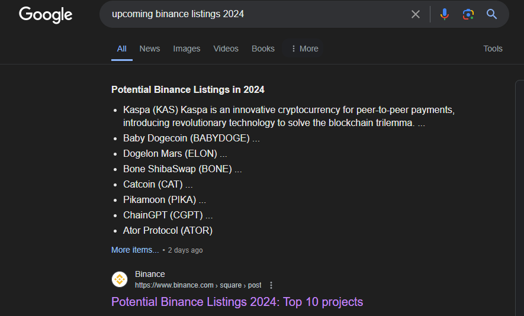The height and width of the screenshot is (316, 524).
Task: Select the 'Bone ShibaSwap (BONE)' list item
Action: click(x=182, y=169)
